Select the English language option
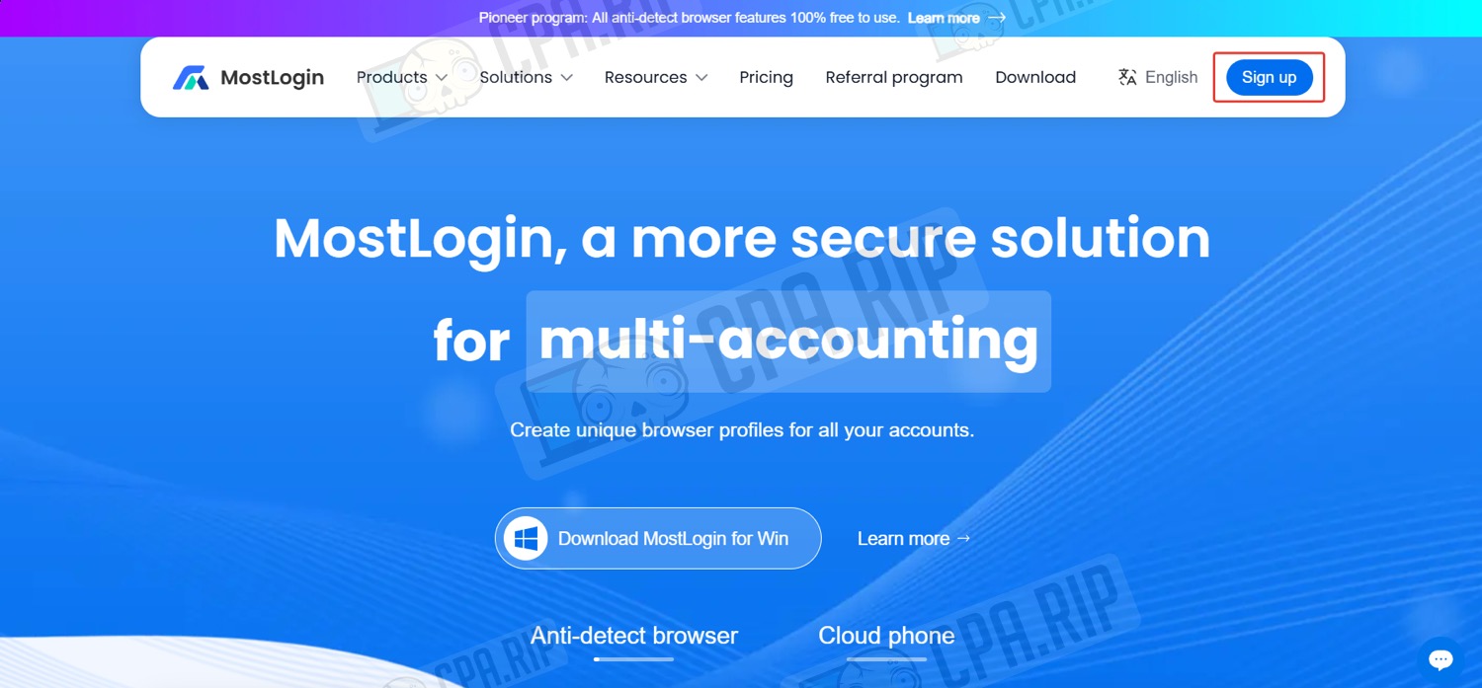Image resolution: width=1482 pixels, height=688 pixels. [x=1171, y=77]
